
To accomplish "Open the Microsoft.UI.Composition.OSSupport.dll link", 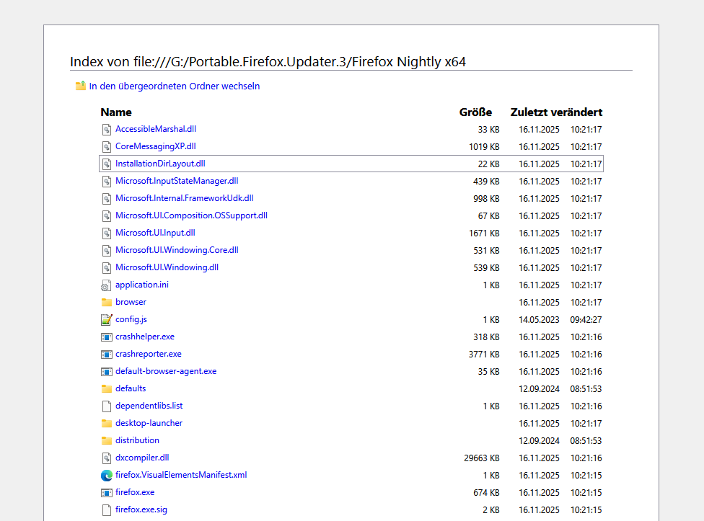I will click(191, 215).
